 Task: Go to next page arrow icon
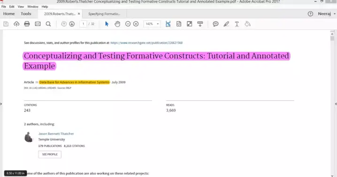coord(72,24)
